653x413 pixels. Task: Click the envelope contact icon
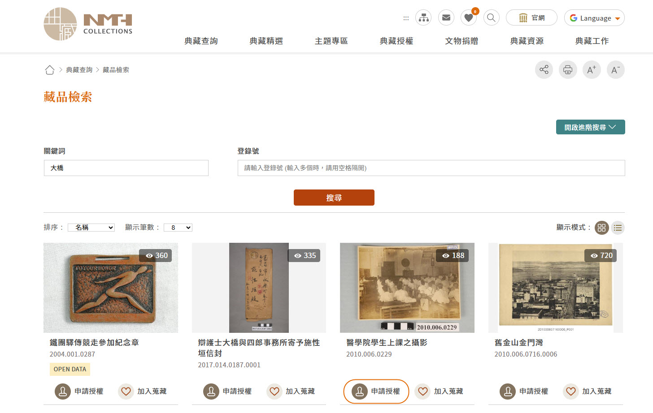(446, 18)
